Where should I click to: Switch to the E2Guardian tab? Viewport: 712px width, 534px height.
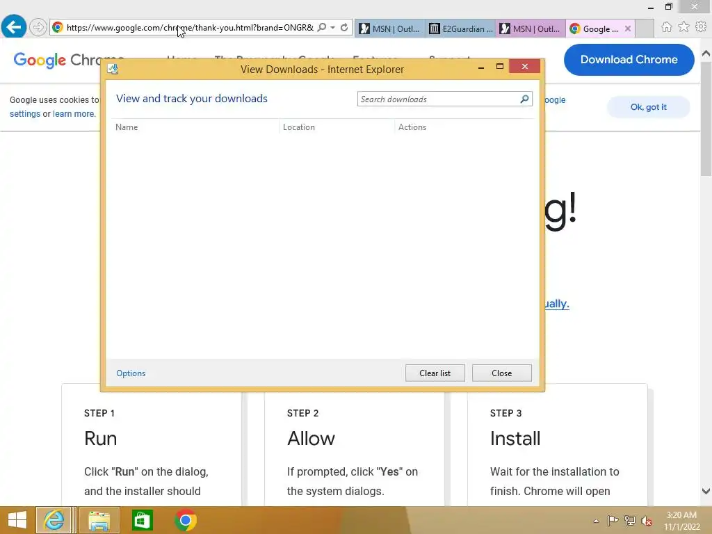click(460, 29)
